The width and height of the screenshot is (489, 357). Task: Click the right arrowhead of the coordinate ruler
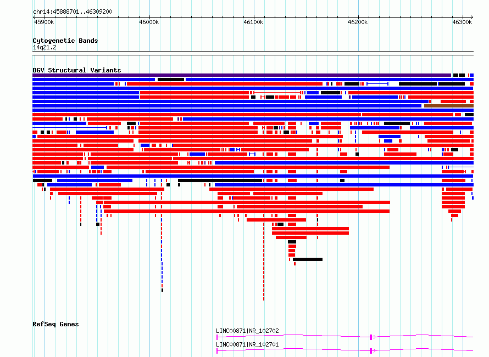coord(472,18)
